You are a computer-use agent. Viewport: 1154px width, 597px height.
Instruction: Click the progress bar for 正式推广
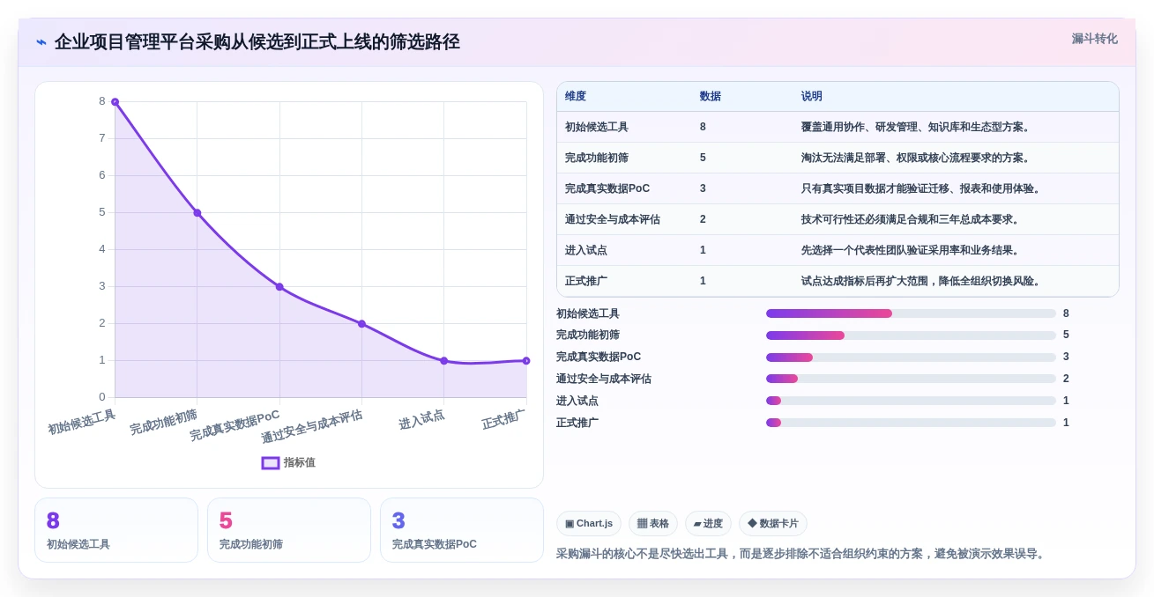click(911, 423)
